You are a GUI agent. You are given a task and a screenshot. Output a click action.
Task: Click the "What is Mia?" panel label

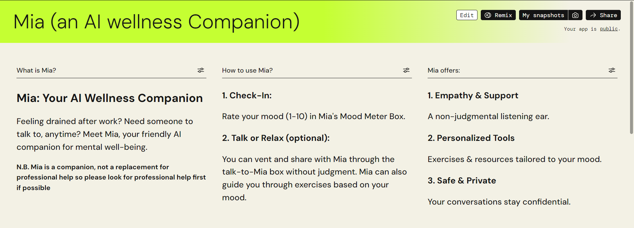tap(36, 70)
